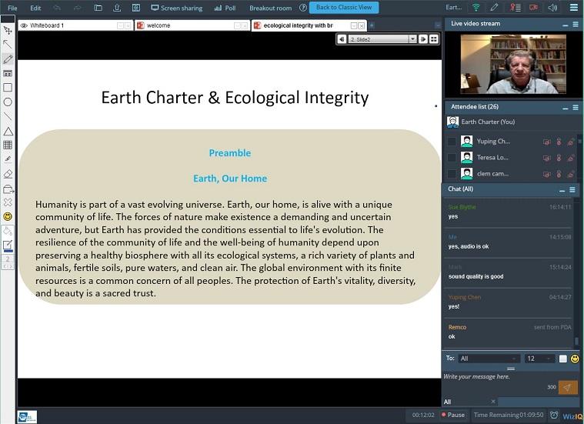
Task: Tick the checkbox next to Yuping Ch...
Action: click(x=452, y=142)
